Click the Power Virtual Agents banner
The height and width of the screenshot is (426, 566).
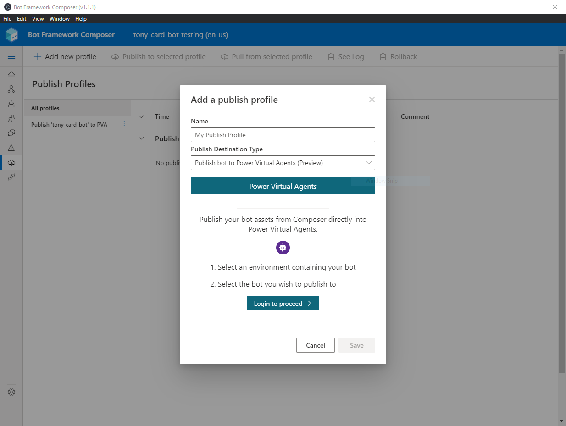pos(283,186)
